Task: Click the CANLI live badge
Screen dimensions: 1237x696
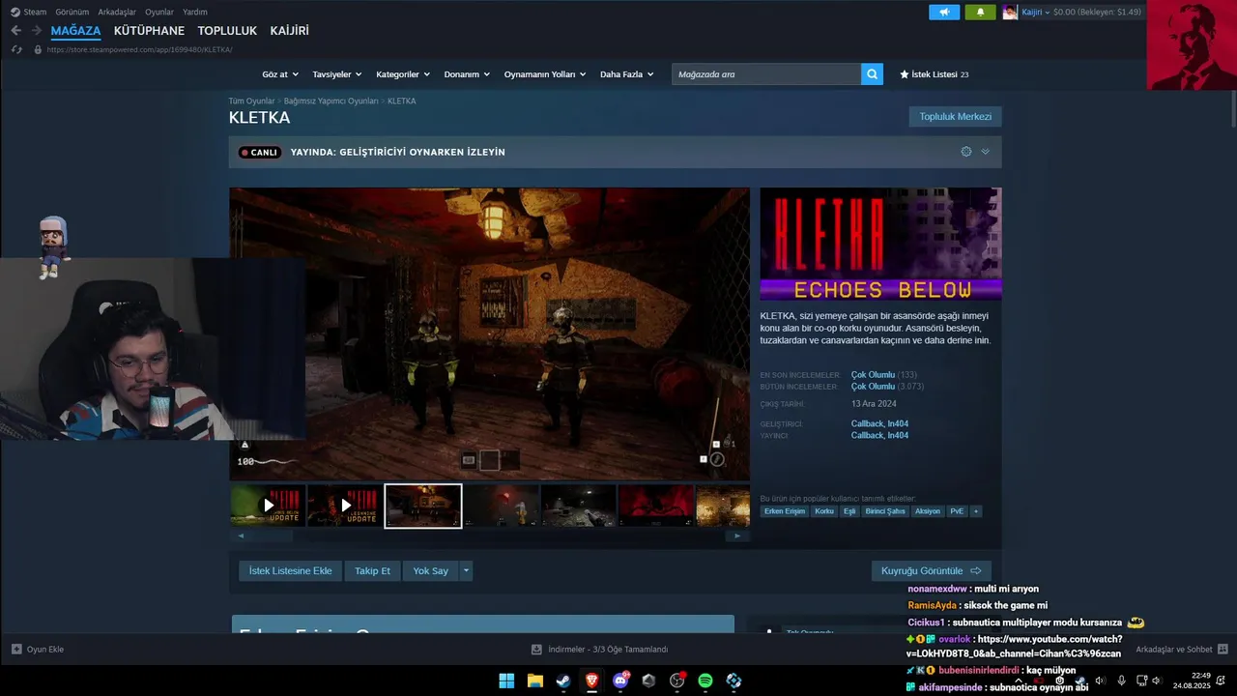Action: point(259,153)
